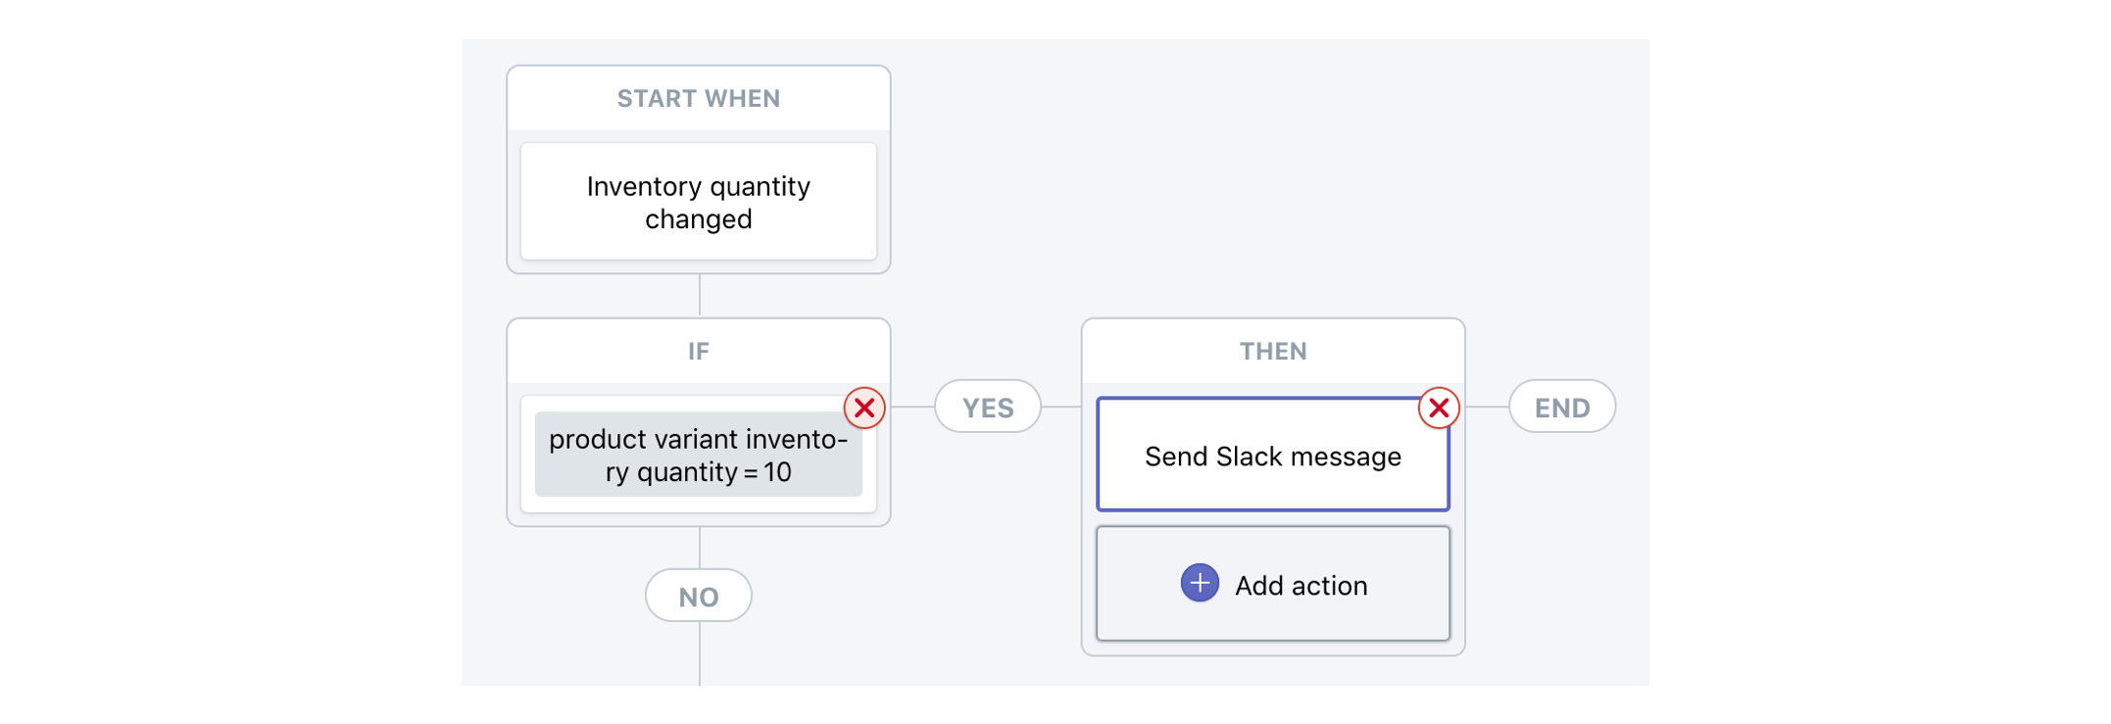Remove the product variant inventory condition

(x=864, y=408)
